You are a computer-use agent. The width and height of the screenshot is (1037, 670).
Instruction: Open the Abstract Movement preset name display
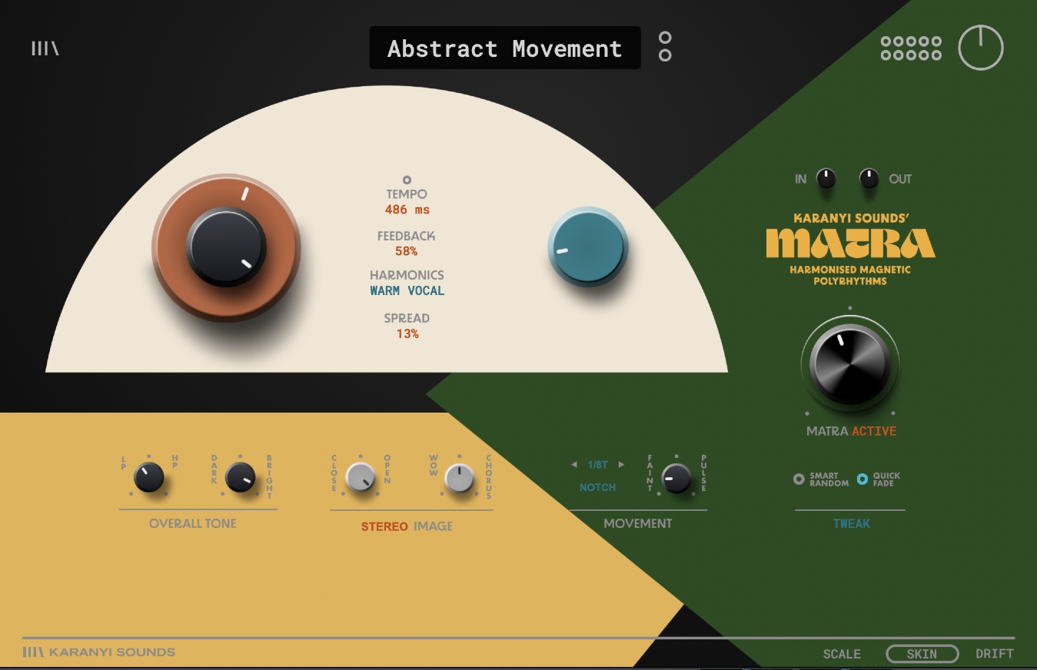tap(505, 48)
